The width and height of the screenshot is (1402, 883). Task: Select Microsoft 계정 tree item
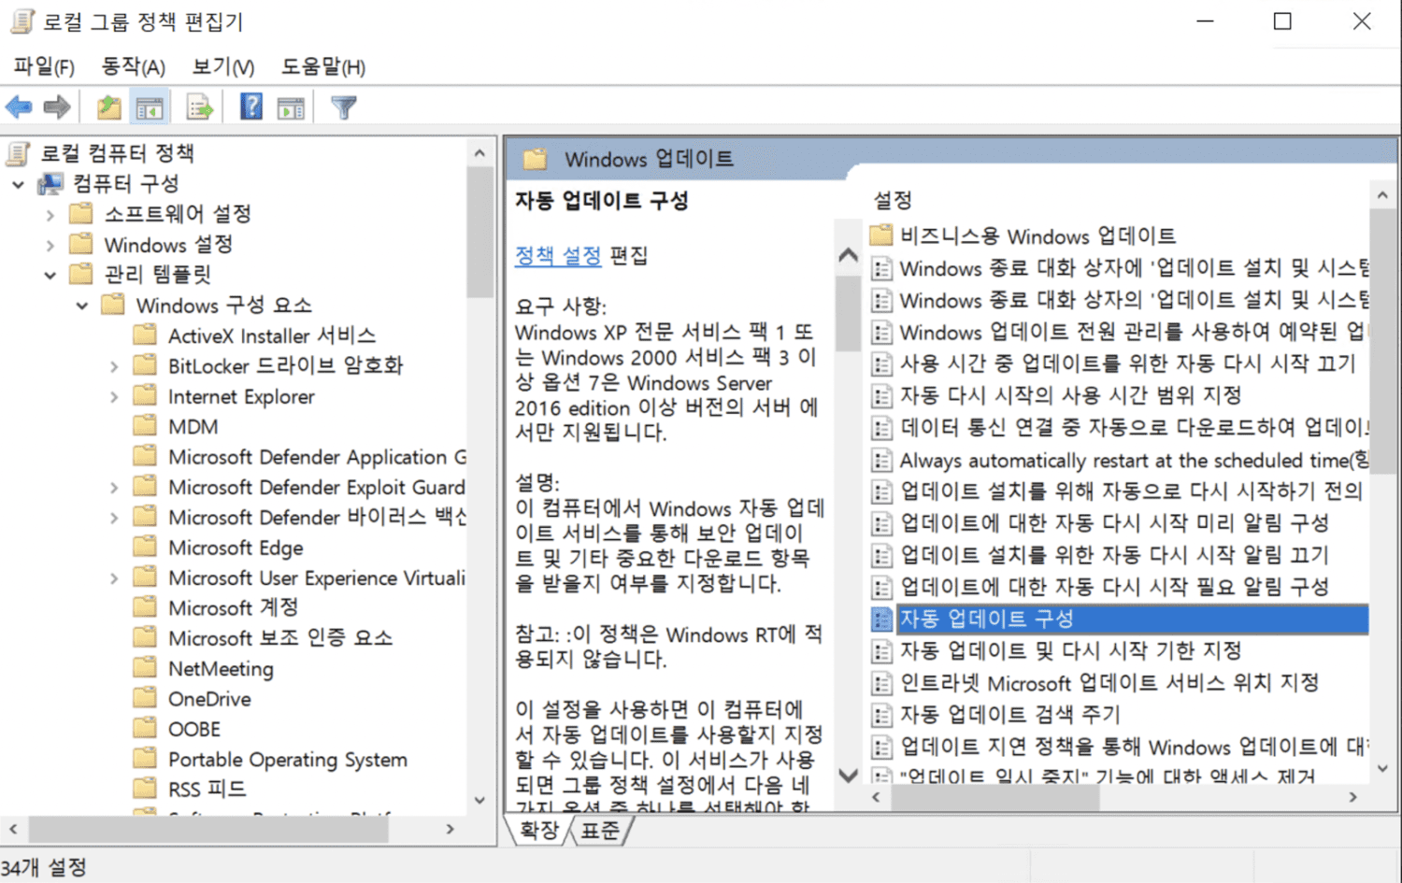[233, 608]
